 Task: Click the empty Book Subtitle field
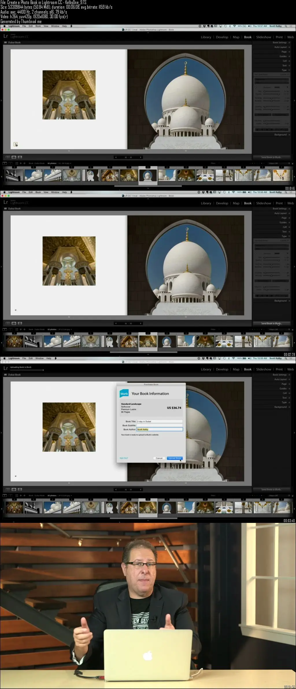pos(160,426)
